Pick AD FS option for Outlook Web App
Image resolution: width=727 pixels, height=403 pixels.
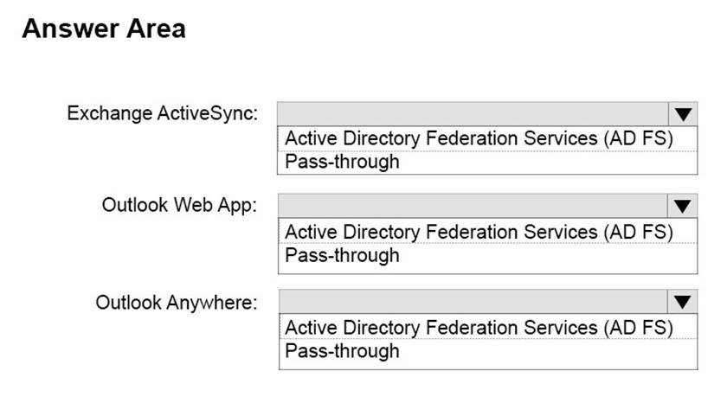(479, 232)
